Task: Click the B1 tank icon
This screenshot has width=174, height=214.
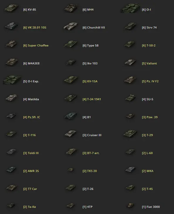Action: point(71,116)
